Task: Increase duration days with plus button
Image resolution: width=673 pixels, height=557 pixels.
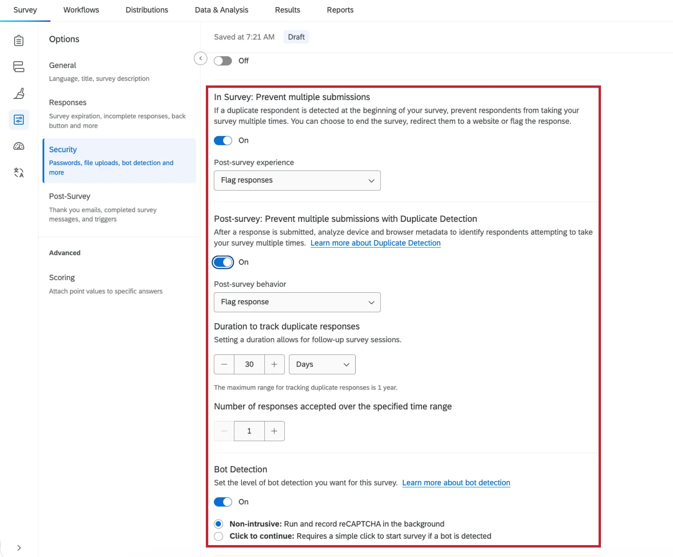Action: coord(274,364)
